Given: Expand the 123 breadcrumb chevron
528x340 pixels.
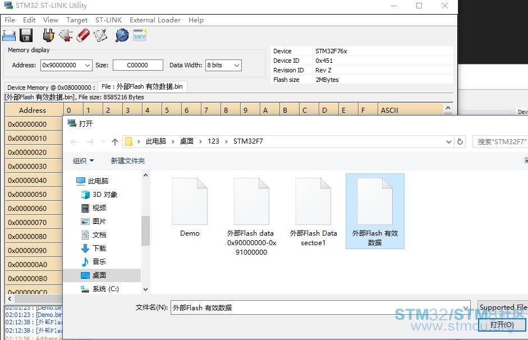Looking at the screenshot, I should [226, 142].
